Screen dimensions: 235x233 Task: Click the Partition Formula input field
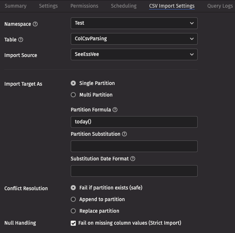(134, 122)
